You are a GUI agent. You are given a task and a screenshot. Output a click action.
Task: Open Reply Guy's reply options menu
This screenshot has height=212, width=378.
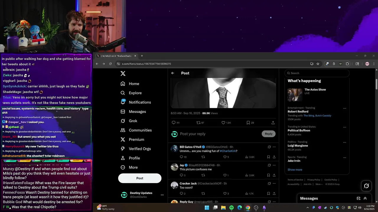274,202
